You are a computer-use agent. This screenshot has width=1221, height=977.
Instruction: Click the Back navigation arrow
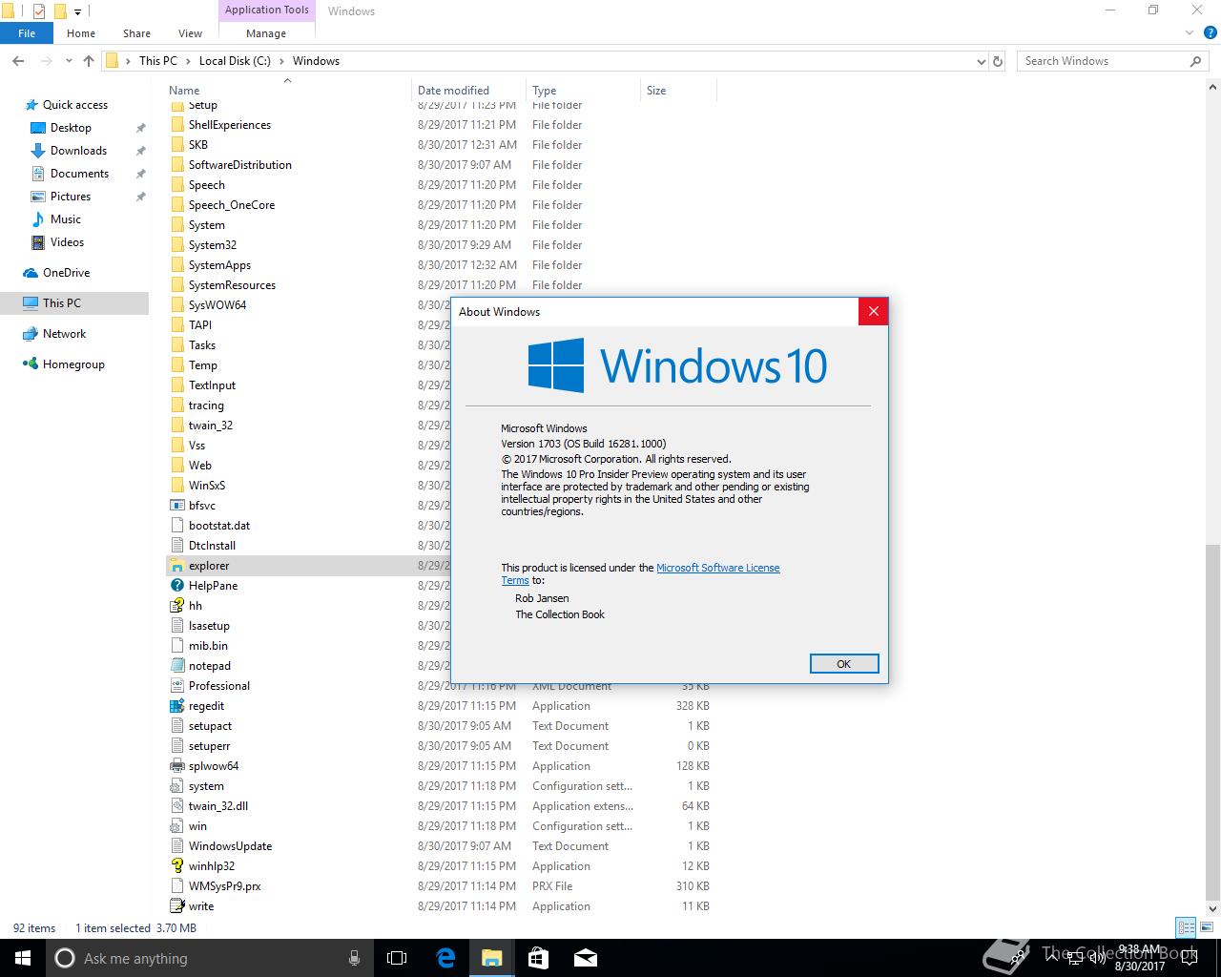(18, 61)
